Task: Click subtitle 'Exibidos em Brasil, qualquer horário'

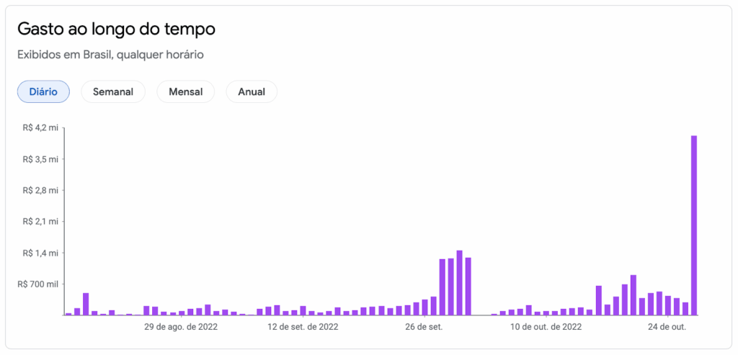Action: click(110, 55)
